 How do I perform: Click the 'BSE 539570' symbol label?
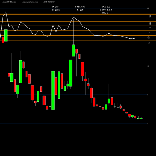click(x=49, y=2)
